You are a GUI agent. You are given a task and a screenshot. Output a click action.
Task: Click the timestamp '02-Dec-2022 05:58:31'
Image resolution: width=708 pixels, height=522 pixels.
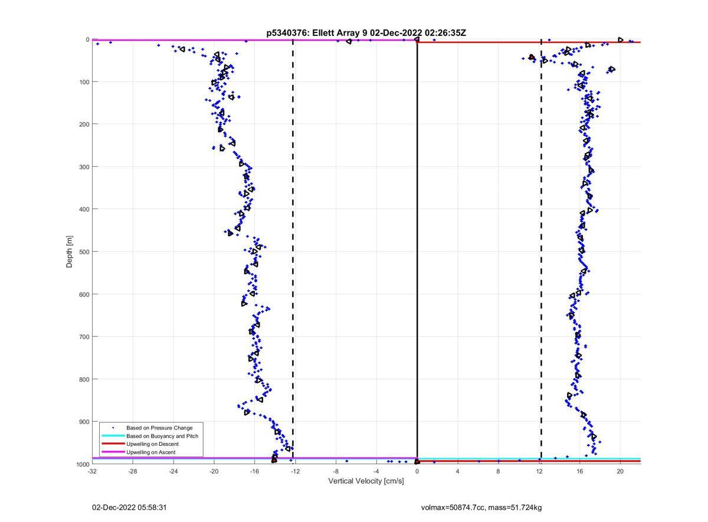125,507
